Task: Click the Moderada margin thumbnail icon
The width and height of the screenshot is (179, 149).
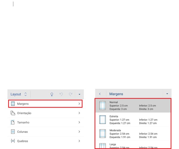Action: pyautogui.click(x=103, y=134)
